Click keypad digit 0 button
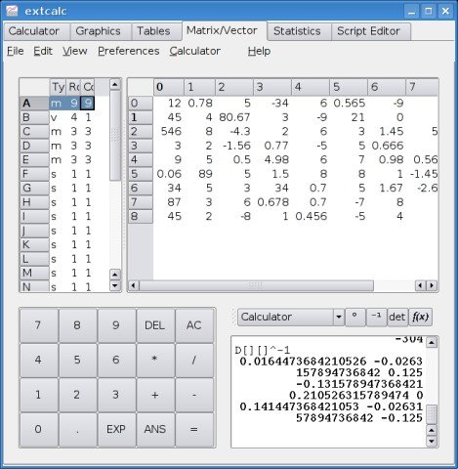Image resolution: width=458 pixels, height=469 pixels. point(38,429)
